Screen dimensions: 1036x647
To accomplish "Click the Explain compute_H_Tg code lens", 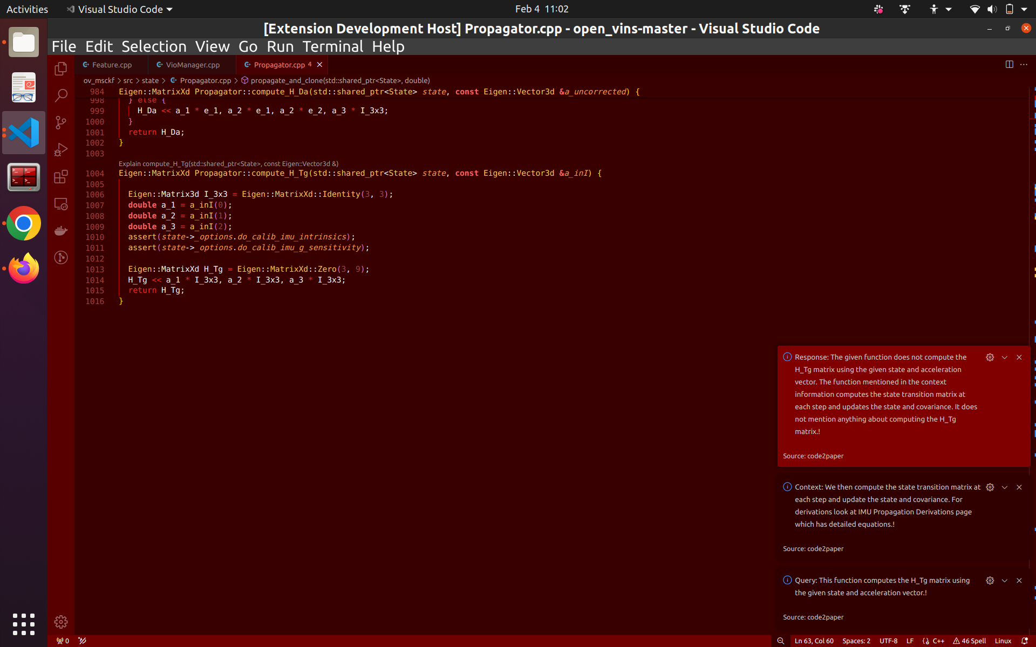I will pos(228,163).
